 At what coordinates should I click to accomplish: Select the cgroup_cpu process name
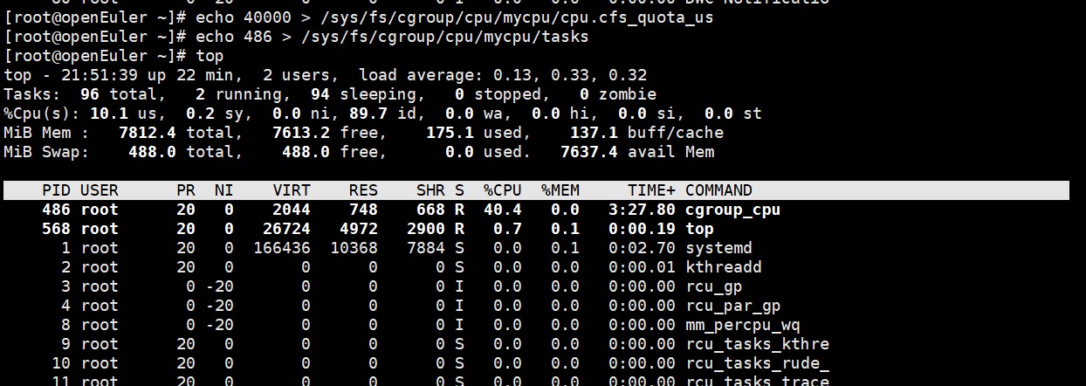(x=732, y=210)
